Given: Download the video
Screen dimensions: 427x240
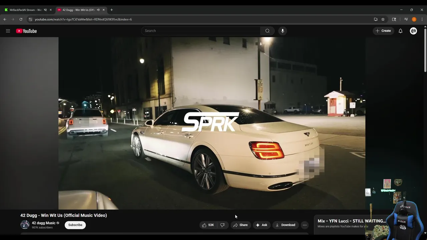Looking at the screenshot, I should click(285, 225).
